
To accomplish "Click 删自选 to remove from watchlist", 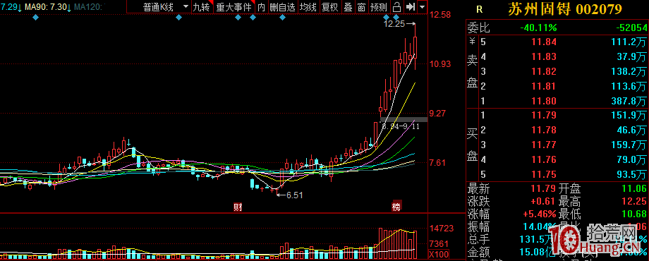I will click(282, 6).
